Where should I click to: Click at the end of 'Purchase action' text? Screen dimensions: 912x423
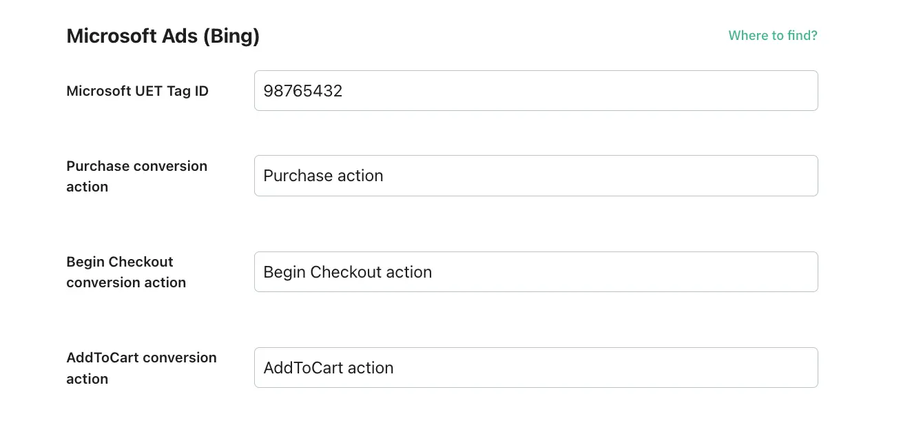click(384, 176)
